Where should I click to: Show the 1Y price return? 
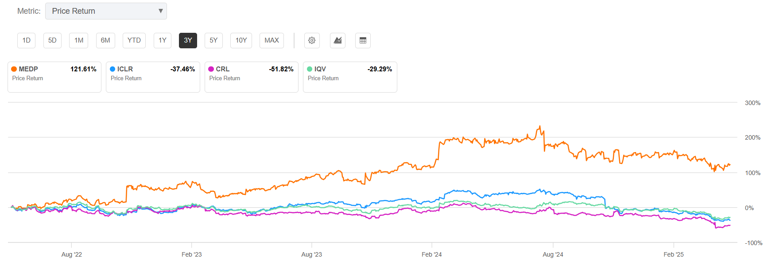(163, 40)
